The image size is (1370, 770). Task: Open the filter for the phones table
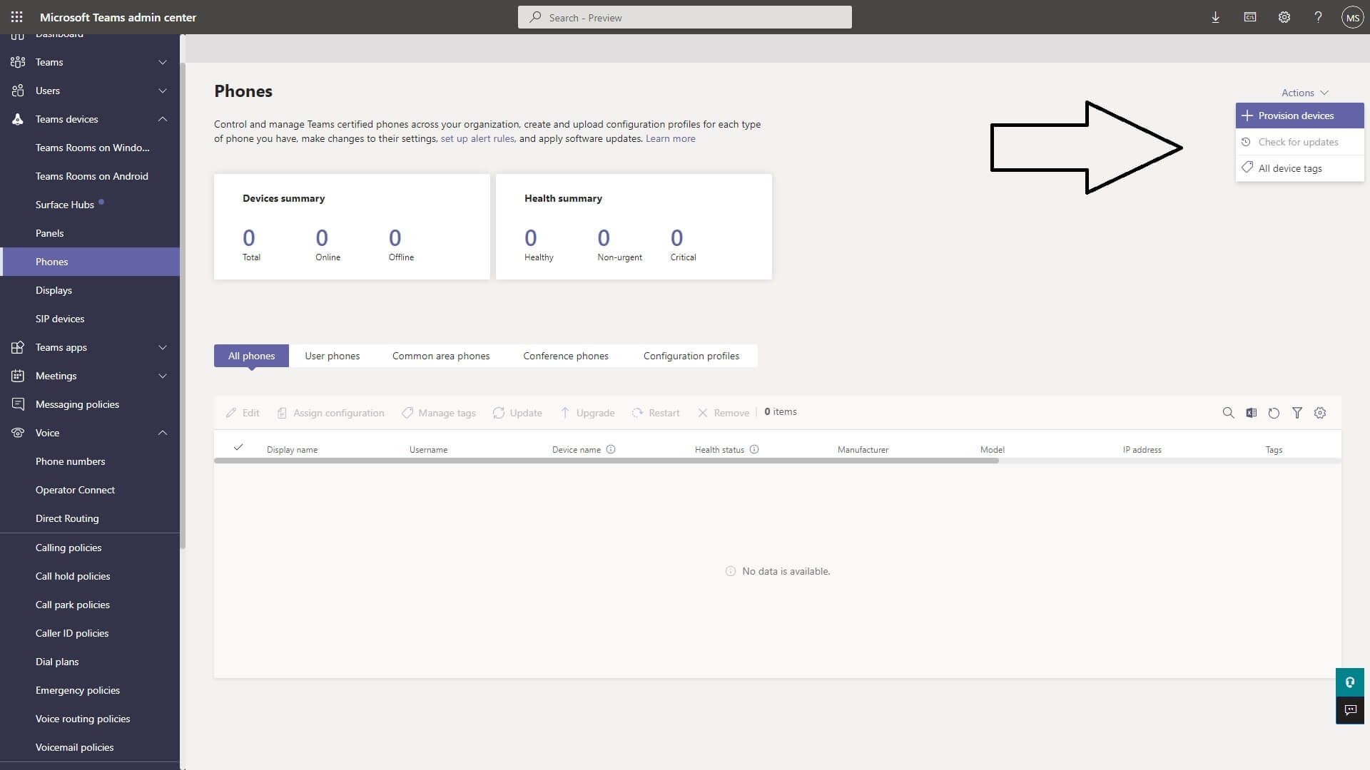(1297, 413)
